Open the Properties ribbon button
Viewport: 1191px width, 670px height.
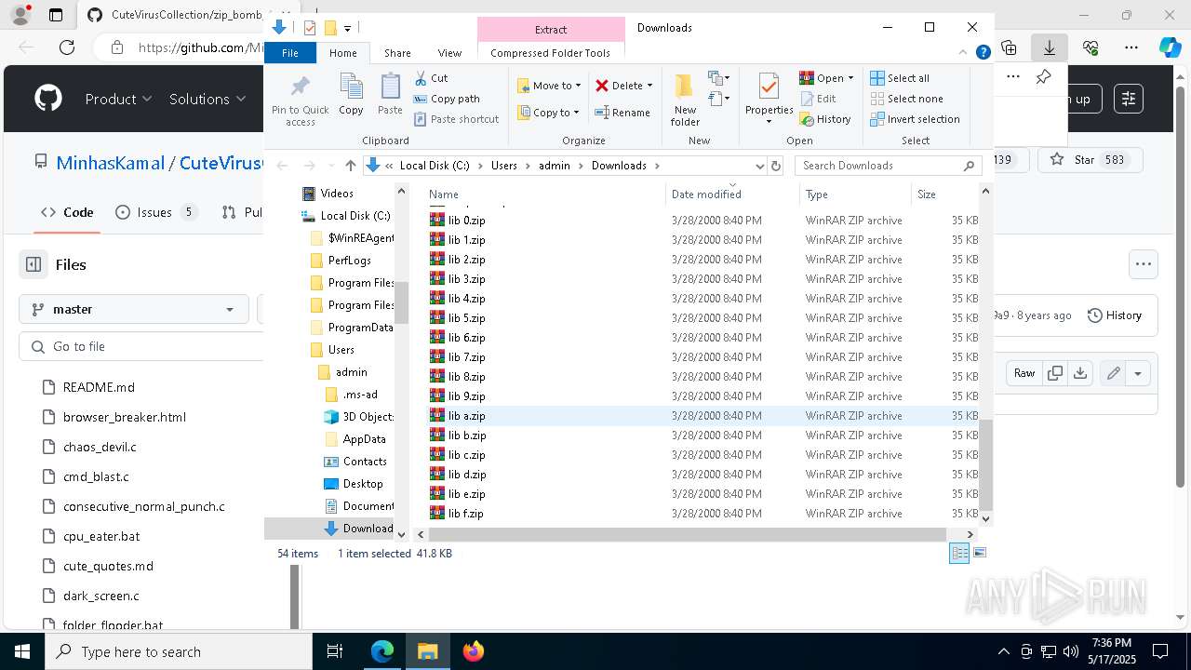point(769,98)
